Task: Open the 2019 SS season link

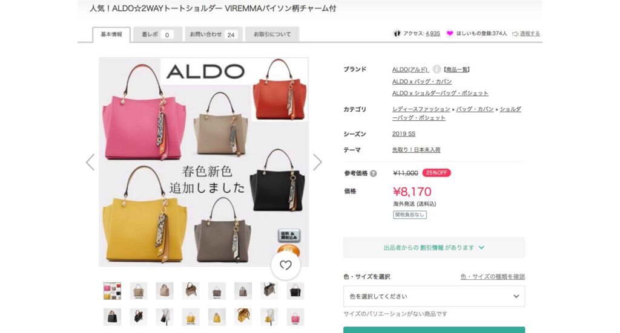Action: (404, 134)
